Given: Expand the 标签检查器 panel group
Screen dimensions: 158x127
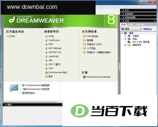Looking at the screenshot, I should coord(123,18).
